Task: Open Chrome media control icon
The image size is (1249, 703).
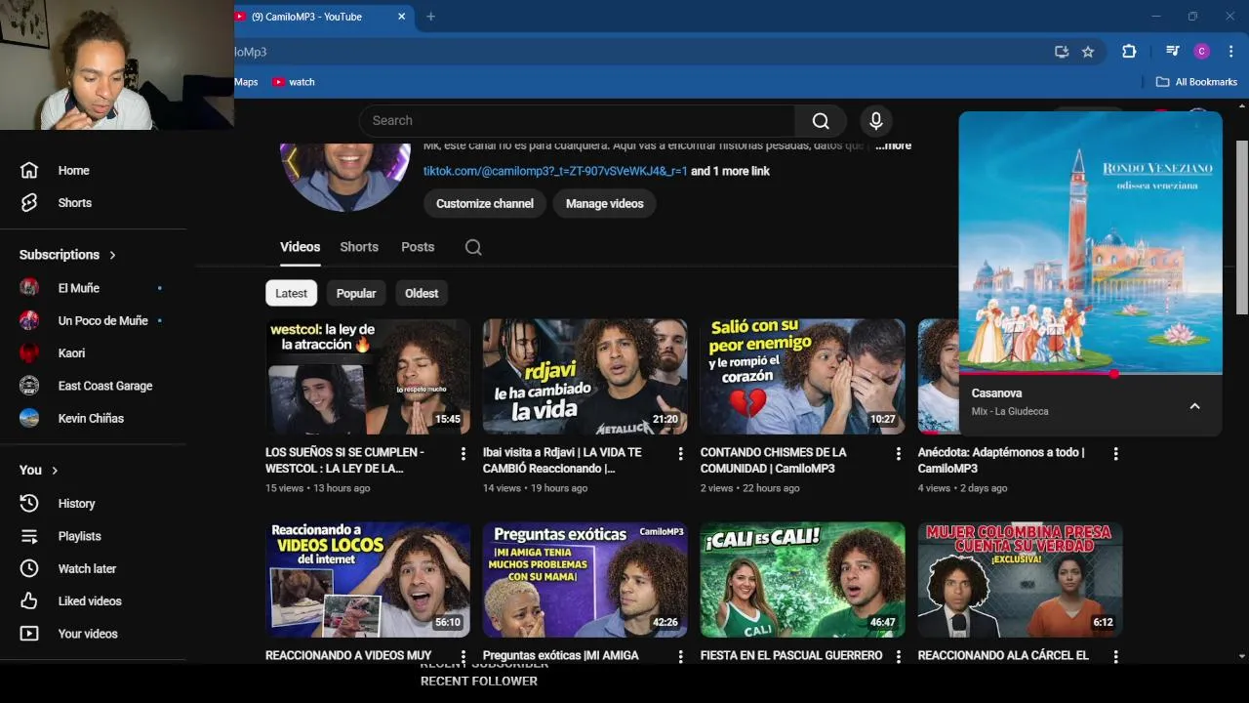Action: pos(1173,52)
